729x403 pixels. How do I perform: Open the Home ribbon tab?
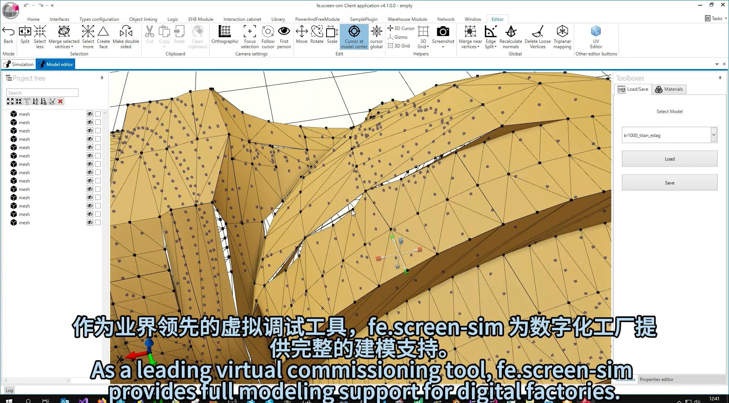pos(33,19)
